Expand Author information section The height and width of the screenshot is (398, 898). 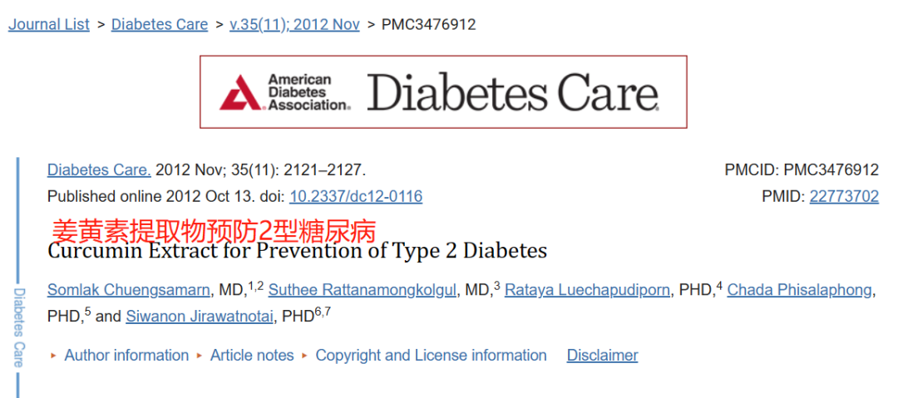click(x=126, y=356)
